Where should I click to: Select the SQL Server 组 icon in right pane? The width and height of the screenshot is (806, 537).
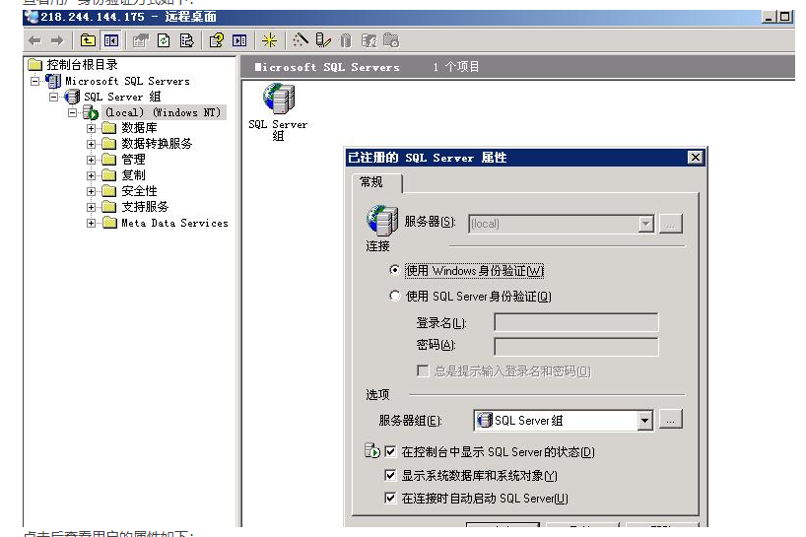[278, 101]
